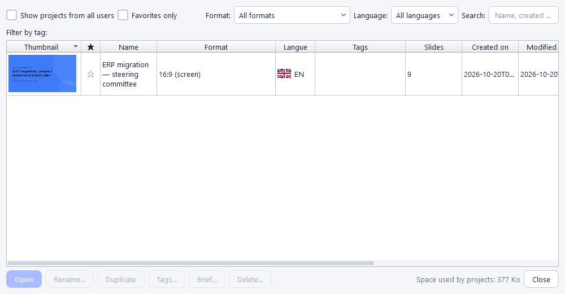Enable Show projects from all users
The height and width of the screenshot is (294, 565).
pos(12,15)
